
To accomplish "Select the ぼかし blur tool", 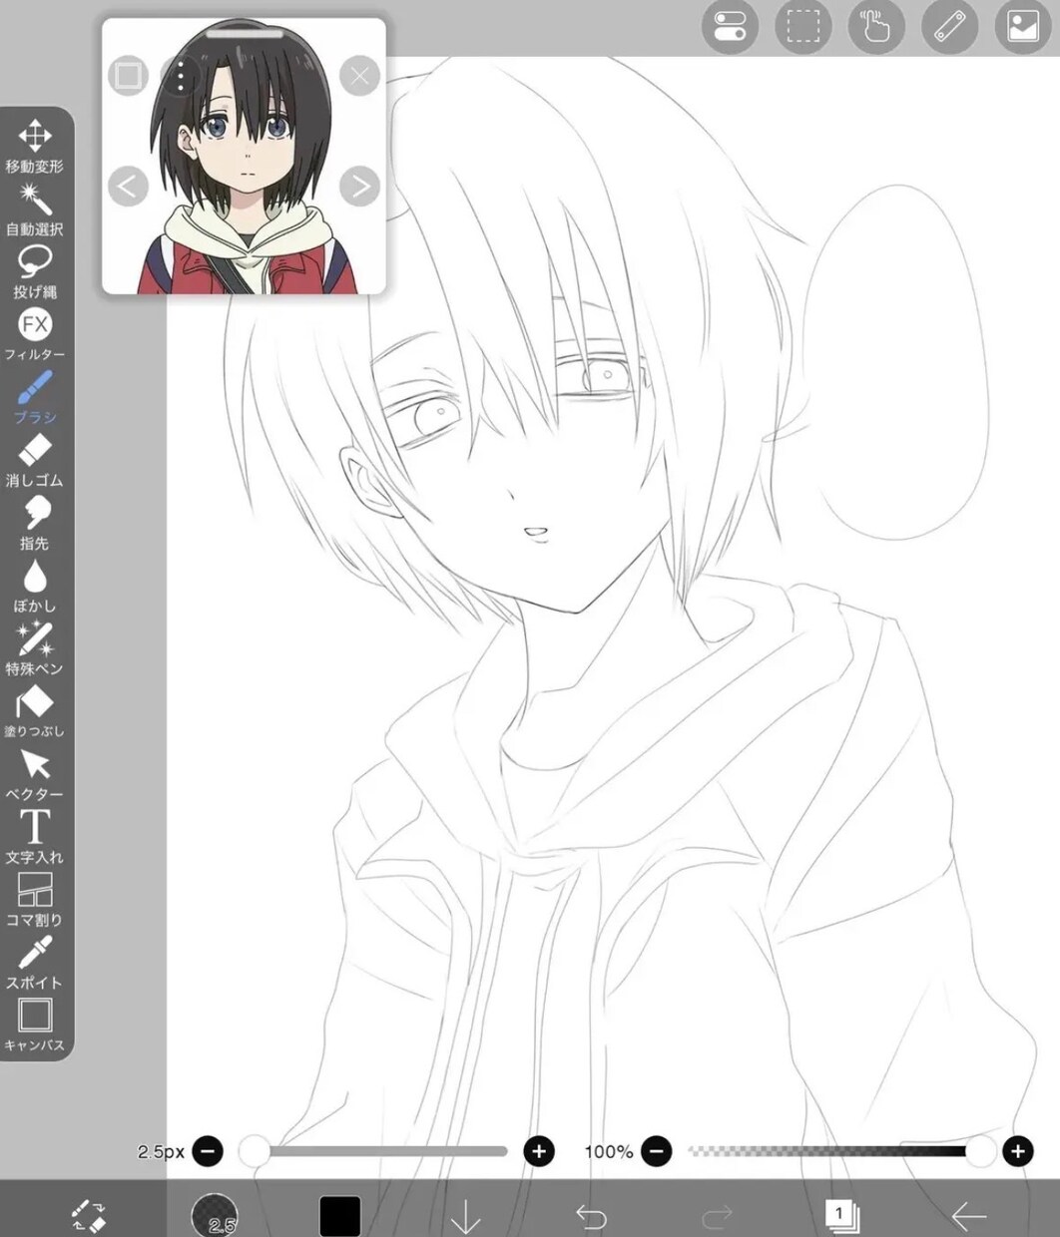I will coord(35,586).
